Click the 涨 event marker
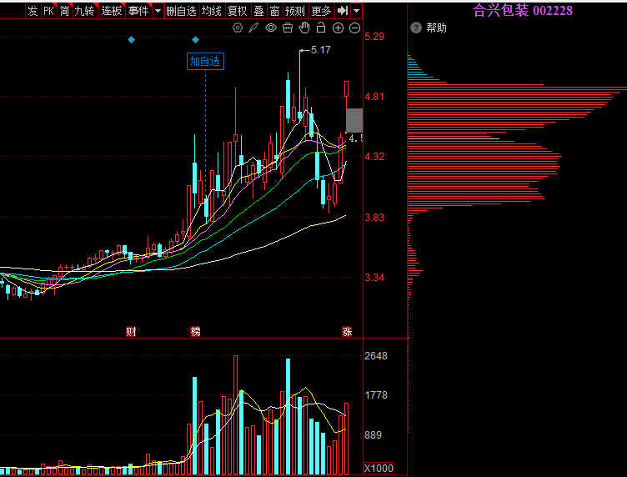This screenshot has width=627, height=477. [347, 331]
